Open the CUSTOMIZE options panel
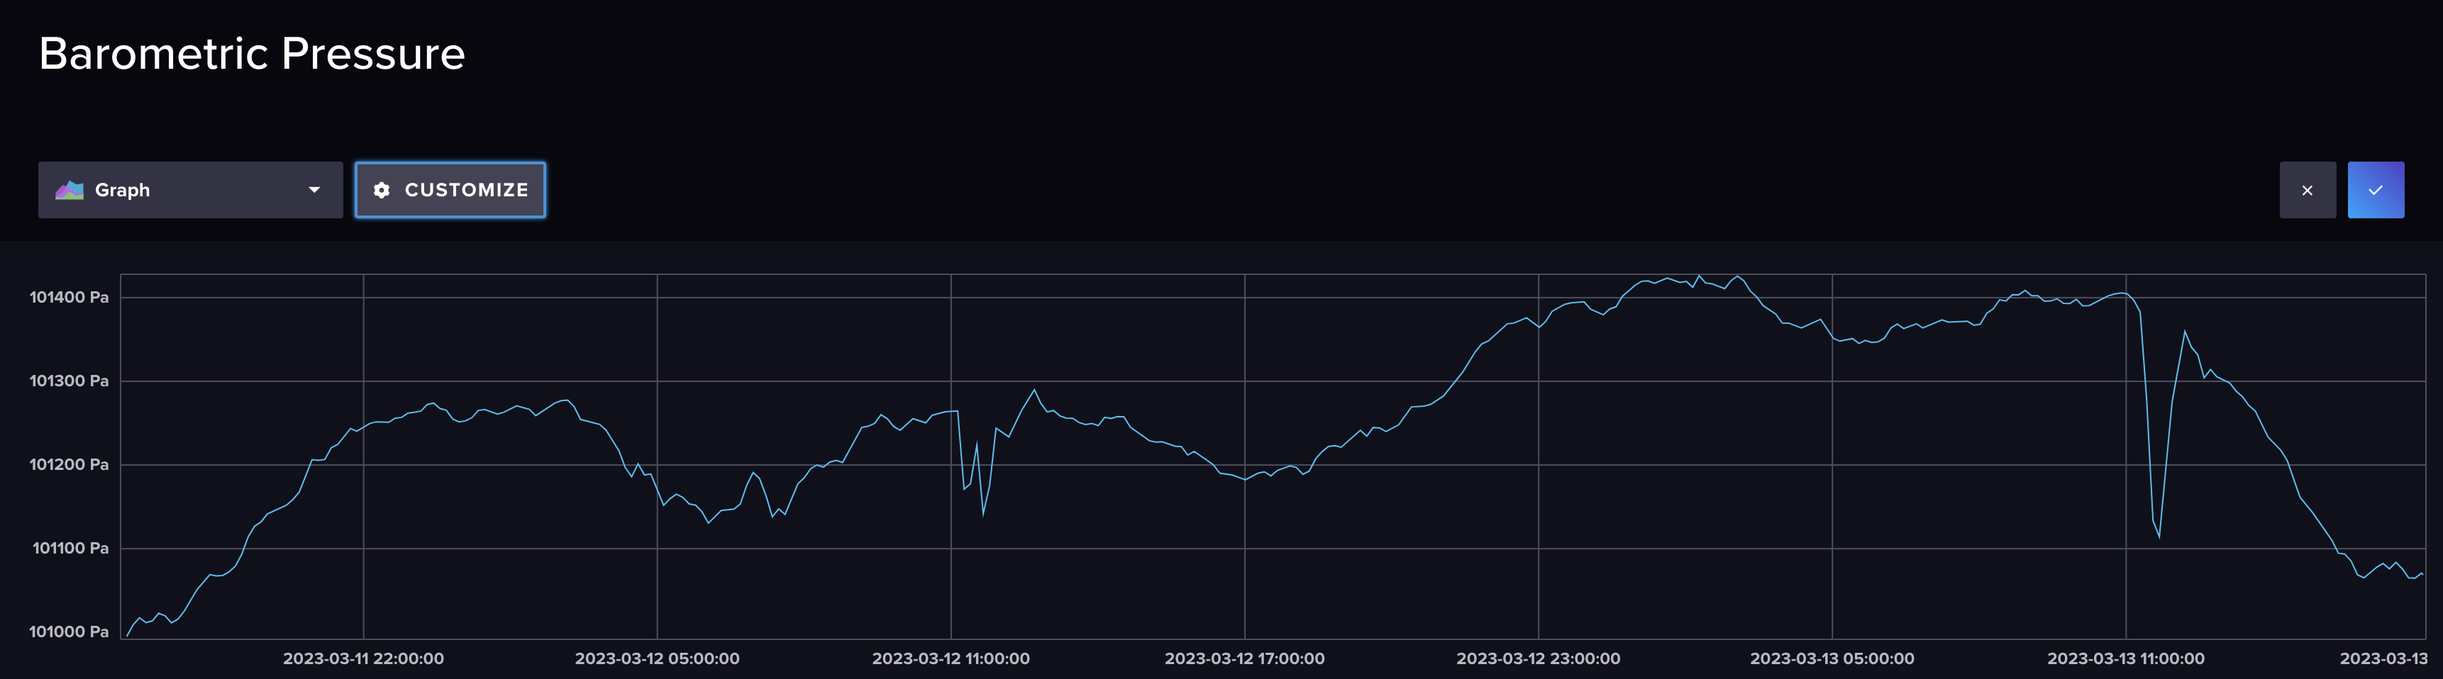 click(x=450, y=191)
